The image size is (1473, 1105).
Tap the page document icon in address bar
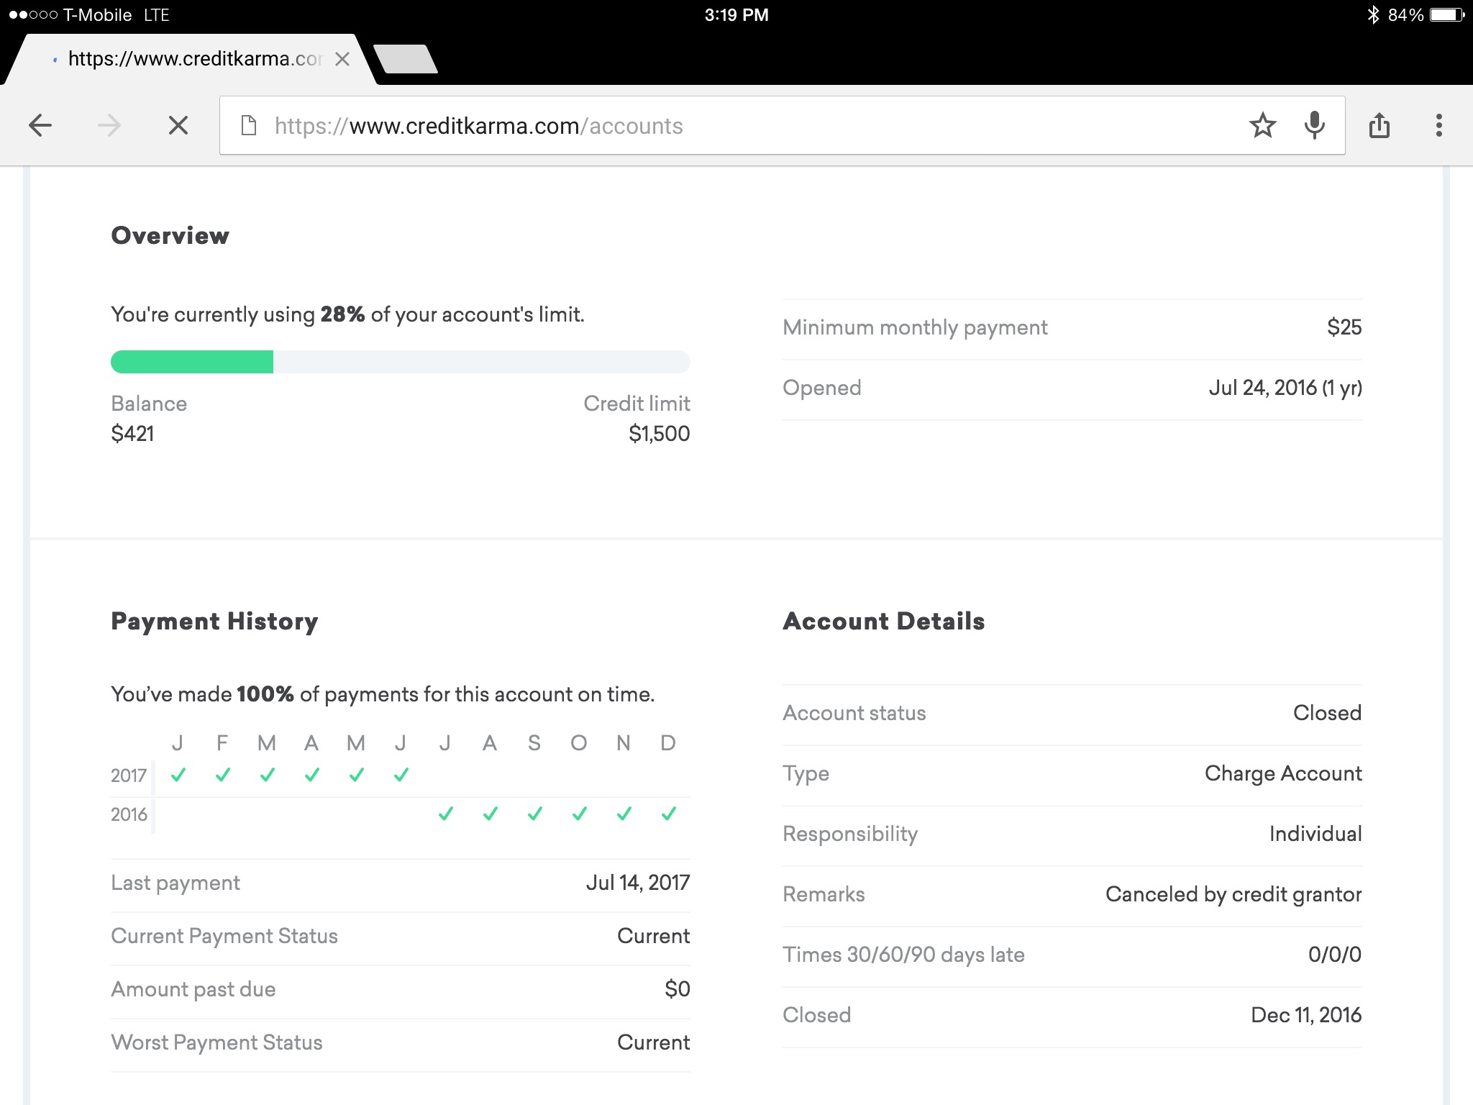coord(249,126)
